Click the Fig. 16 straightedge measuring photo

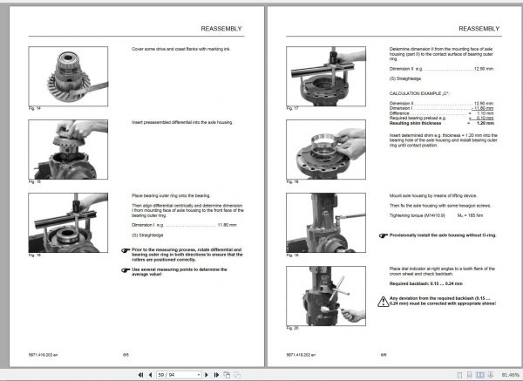(68, 222)
